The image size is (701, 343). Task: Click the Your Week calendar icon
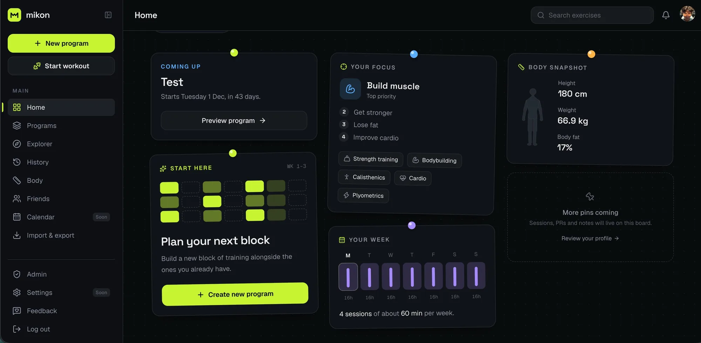pyautogui.click(x=342, y=240)
